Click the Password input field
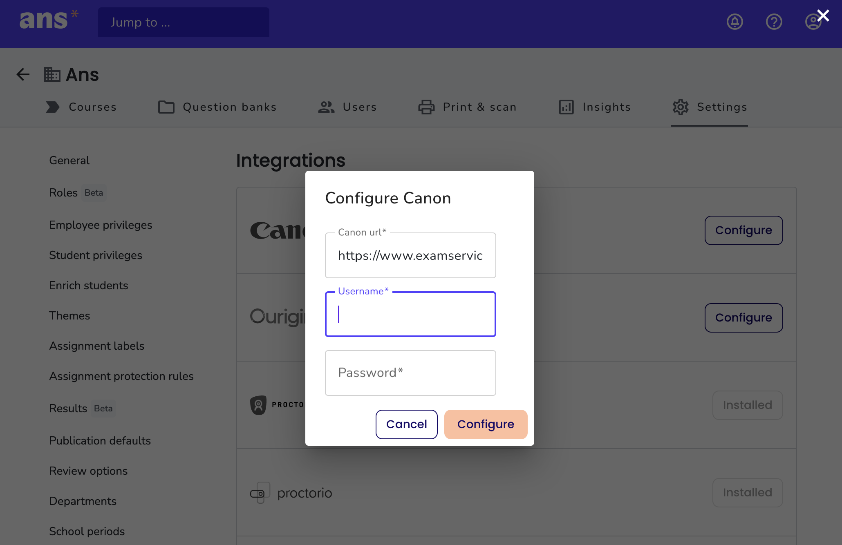Screen dimensions: 842x545 click(x=410, y=373)
